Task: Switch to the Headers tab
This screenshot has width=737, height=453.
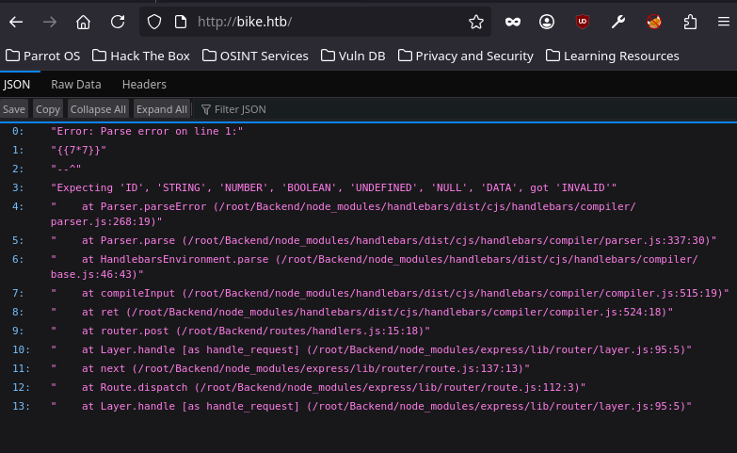Action: coord(144,85)
